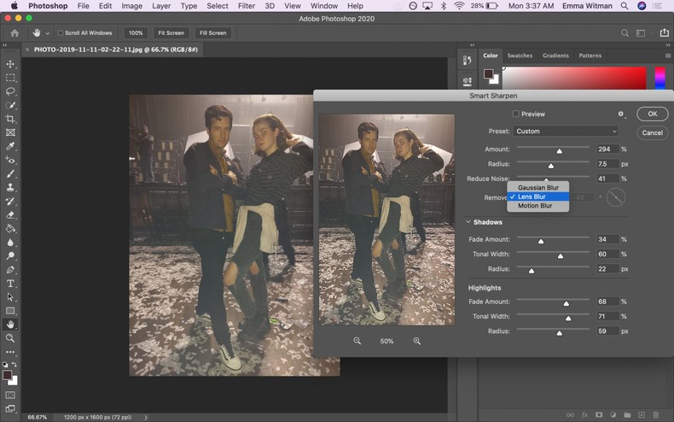Open the Preset dropdown showing Custom
674x422 pixels.
click(x=566, y=132)
